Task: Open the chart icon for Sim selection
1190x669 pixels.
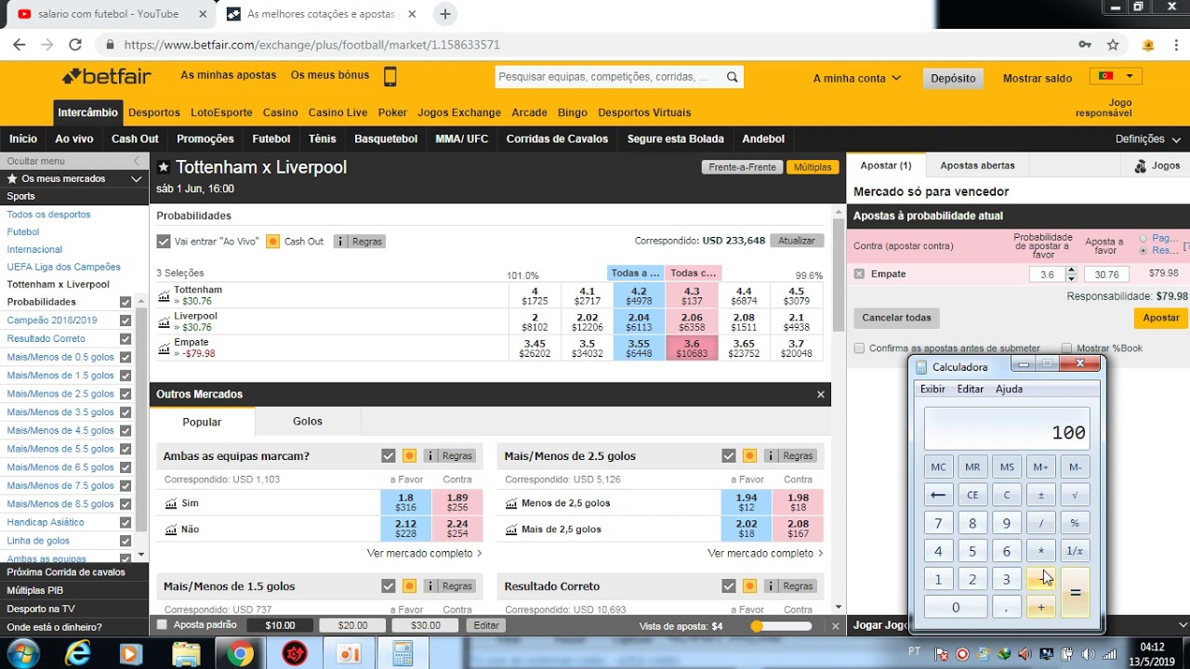Action: point(170,503)
